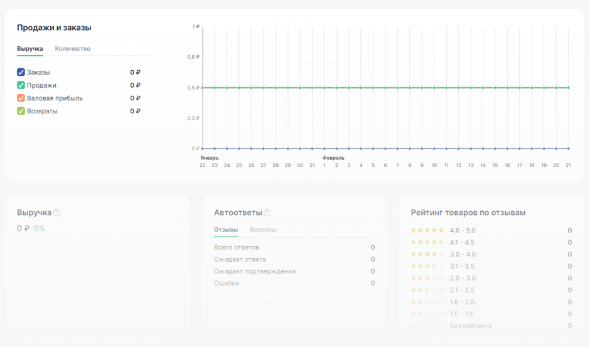The height and width of the screenshot is (347, 590).
Task: Select the Отзывы tab in Автоответы
Action: point(226,229)
